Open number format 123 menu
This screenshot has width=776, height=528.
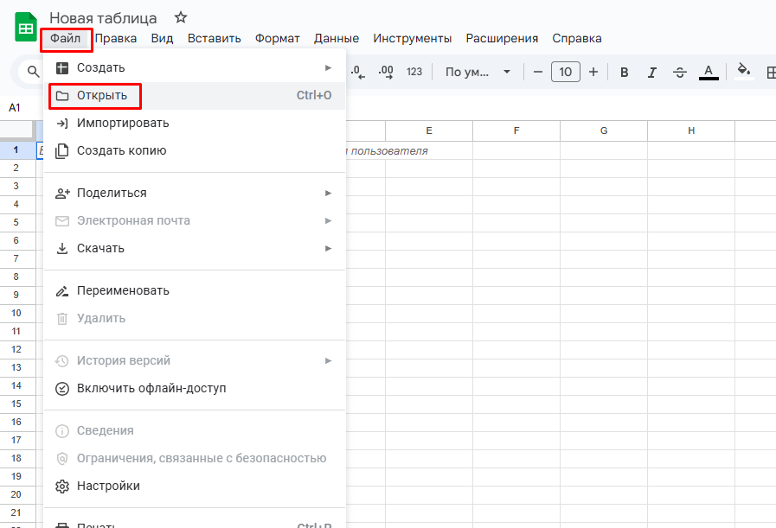point(414,72)
